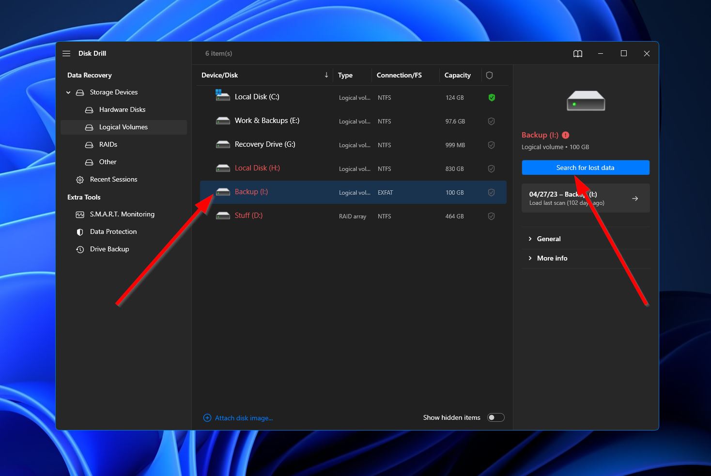Open RAIDs in the sidebar
Viewport: 711px width, 476px height.
(x=108, y=144)
